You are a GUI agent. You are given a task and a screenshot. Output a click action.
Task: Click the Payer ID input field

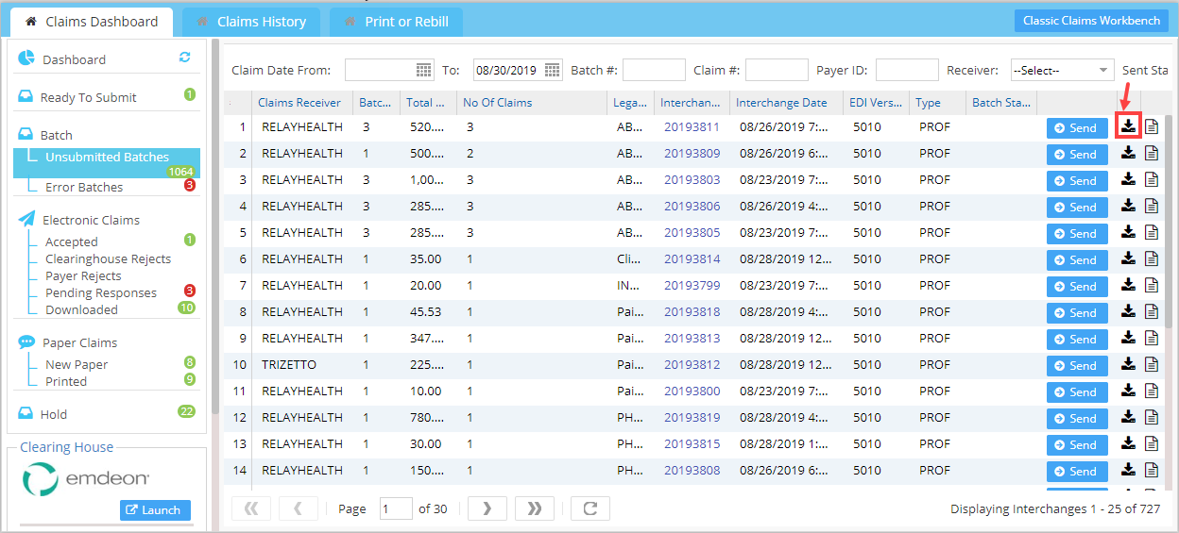tap(907, 70)
